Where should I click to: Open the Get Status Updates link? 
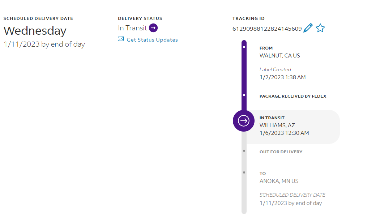tap(152, 40)
